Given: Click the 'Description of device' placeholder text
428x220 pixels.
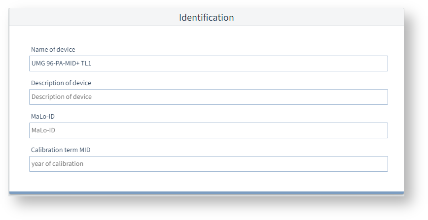Looking at the screenshot, I should [x=61, y=97].
